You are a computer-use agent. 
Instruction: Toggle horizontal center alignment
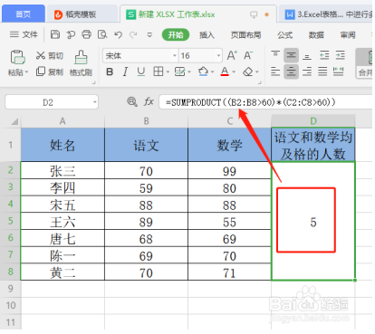(x=291, y=72)
